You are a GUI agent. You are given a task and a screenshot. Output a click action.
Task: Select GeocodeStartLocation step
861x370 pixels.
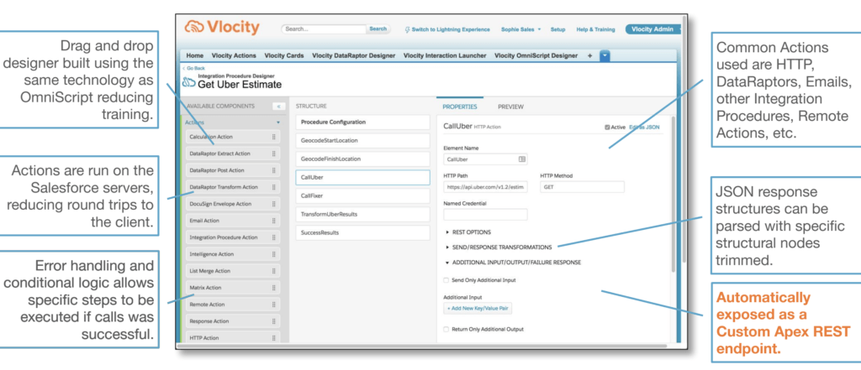[x=362, y=140]
